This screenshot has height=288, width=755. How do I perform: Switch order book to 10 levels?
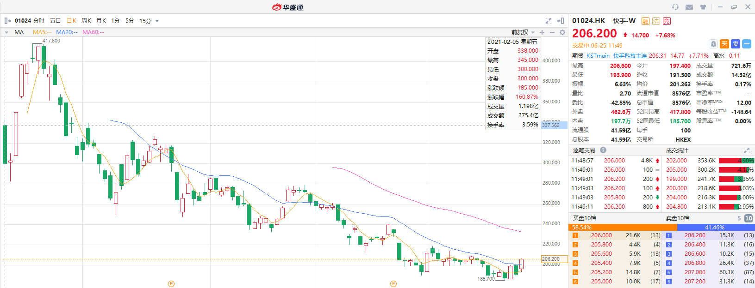click(x=749, y=218)
